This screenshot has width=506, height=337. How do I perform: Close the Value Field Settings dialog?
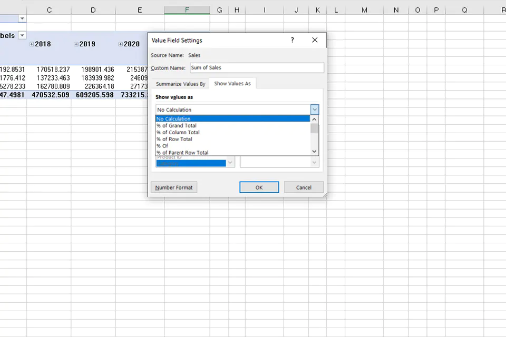click(x=315, y=40)
